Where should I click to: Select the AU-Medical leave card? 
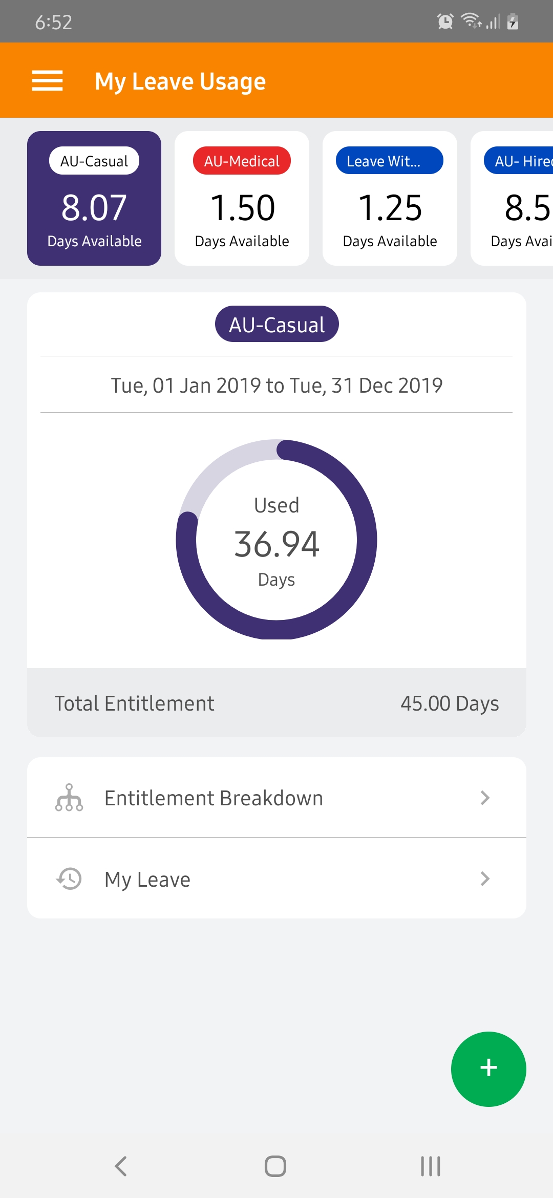(x=242, y=198)
